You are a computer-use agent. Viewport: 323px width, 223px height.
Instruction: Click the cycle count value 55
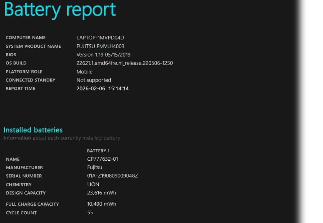click(90, 213)
